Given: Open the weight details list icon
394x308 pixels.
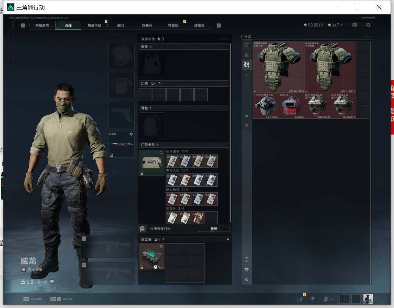Looking at the screenshot, I should [52, 282].
